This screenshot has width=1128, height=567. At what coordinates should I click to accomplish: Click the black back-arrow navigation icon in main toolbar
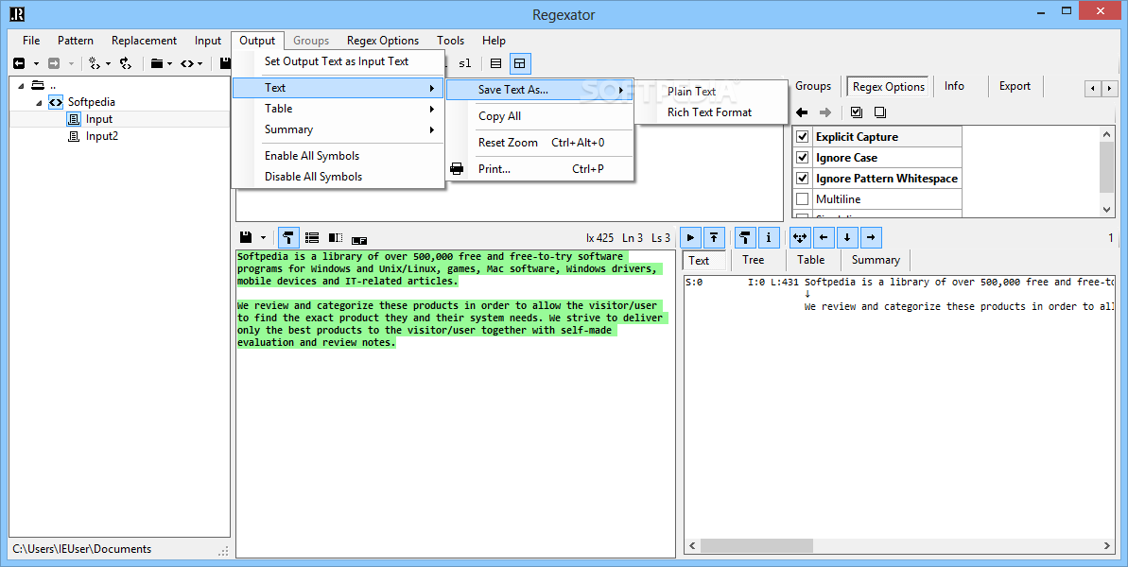click(19, 63)
